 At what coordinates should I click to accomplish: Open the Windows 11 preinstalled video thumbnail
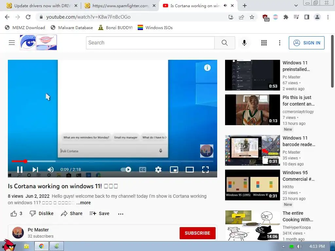coord(252,75)
